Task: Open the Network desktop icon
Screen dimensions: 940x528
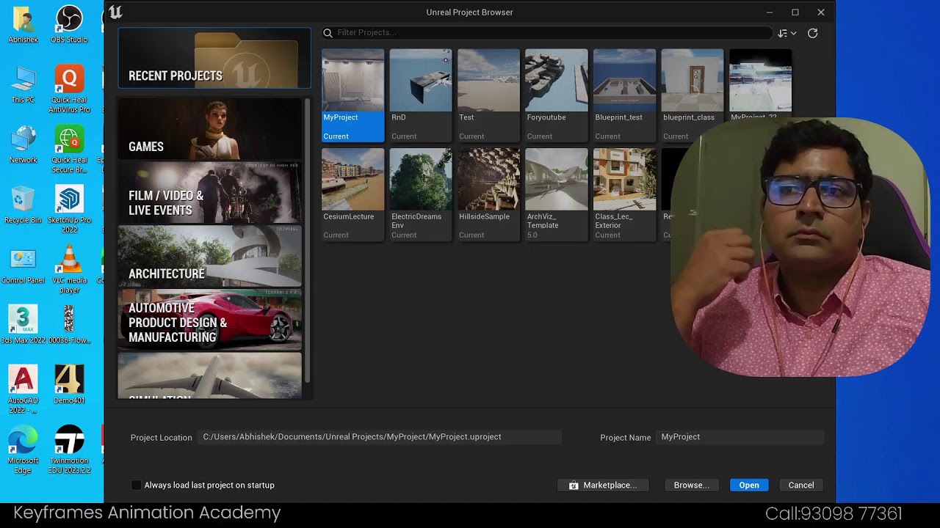Action: coord(23,144)
